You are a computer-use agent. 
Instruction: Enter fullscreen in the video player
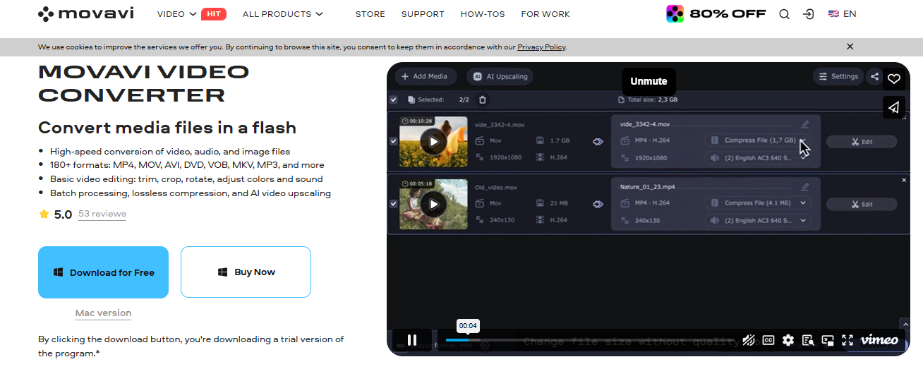847,340
